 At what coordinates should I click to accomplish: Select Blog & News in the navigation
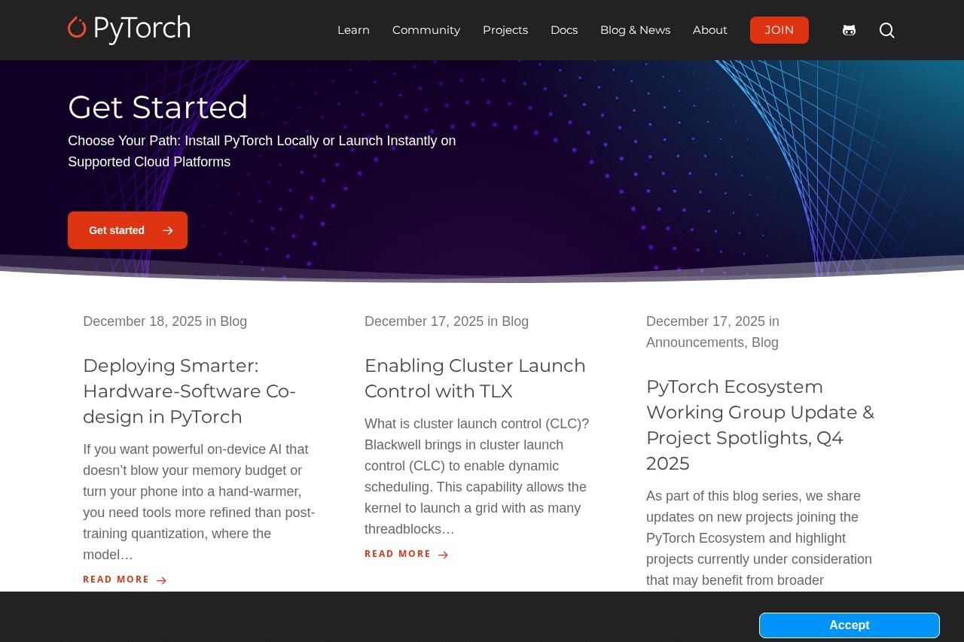635,30
